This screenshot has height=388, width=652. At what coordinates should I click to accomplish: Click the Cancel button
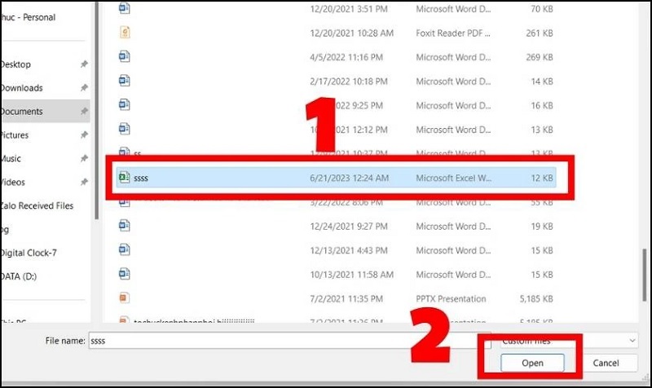tap(606, 363)
